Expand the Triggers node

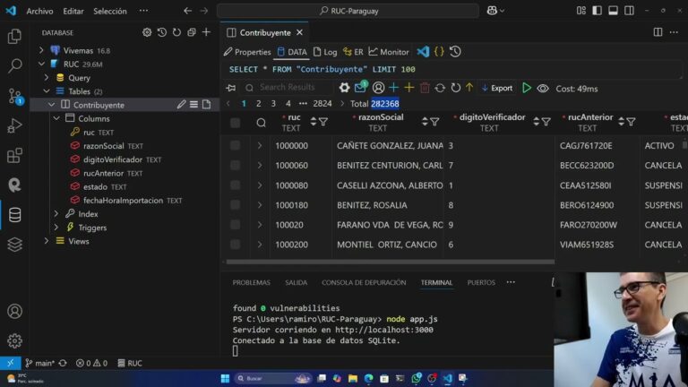pos(56,227)
